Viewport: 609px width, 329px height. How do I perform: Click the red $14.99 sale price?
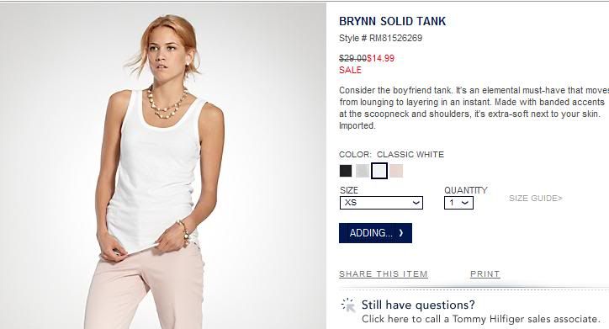click(380, 58)
